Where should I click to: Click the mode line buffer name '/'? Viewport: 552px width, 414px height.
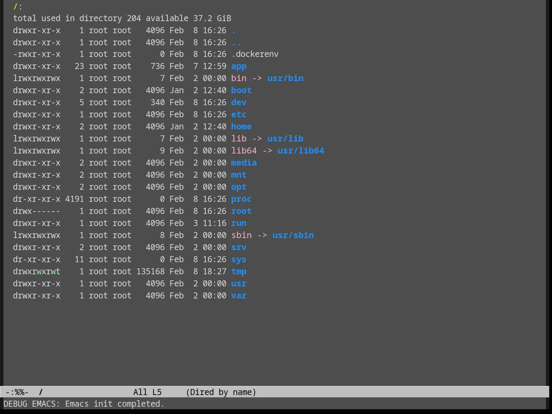click(x=41, y=392)
